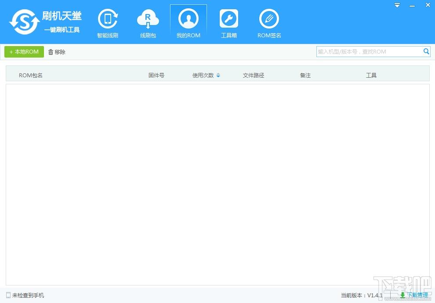
Task: Switch to the 我的ROM tab
Action: pos(188,23)
